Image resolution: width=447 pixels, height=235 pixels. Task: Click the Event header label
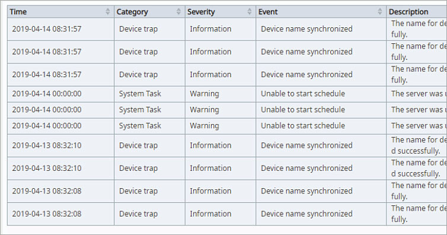[x=268, y=12]
